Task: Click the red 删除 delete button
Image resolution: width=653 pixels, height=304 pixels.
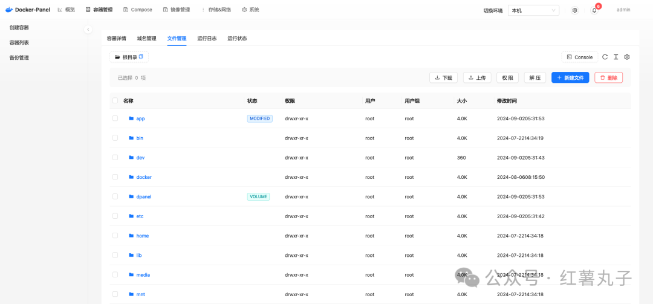Action: click(x=608, y=77)
